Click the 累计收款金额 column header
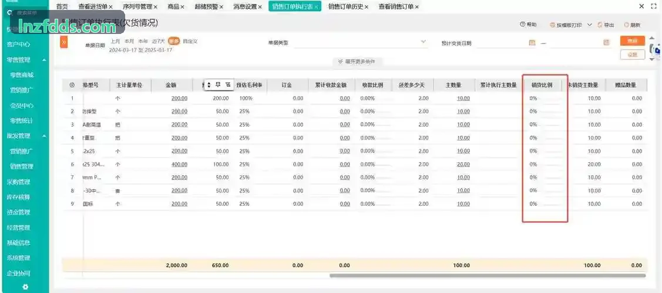 pos(331,85)
